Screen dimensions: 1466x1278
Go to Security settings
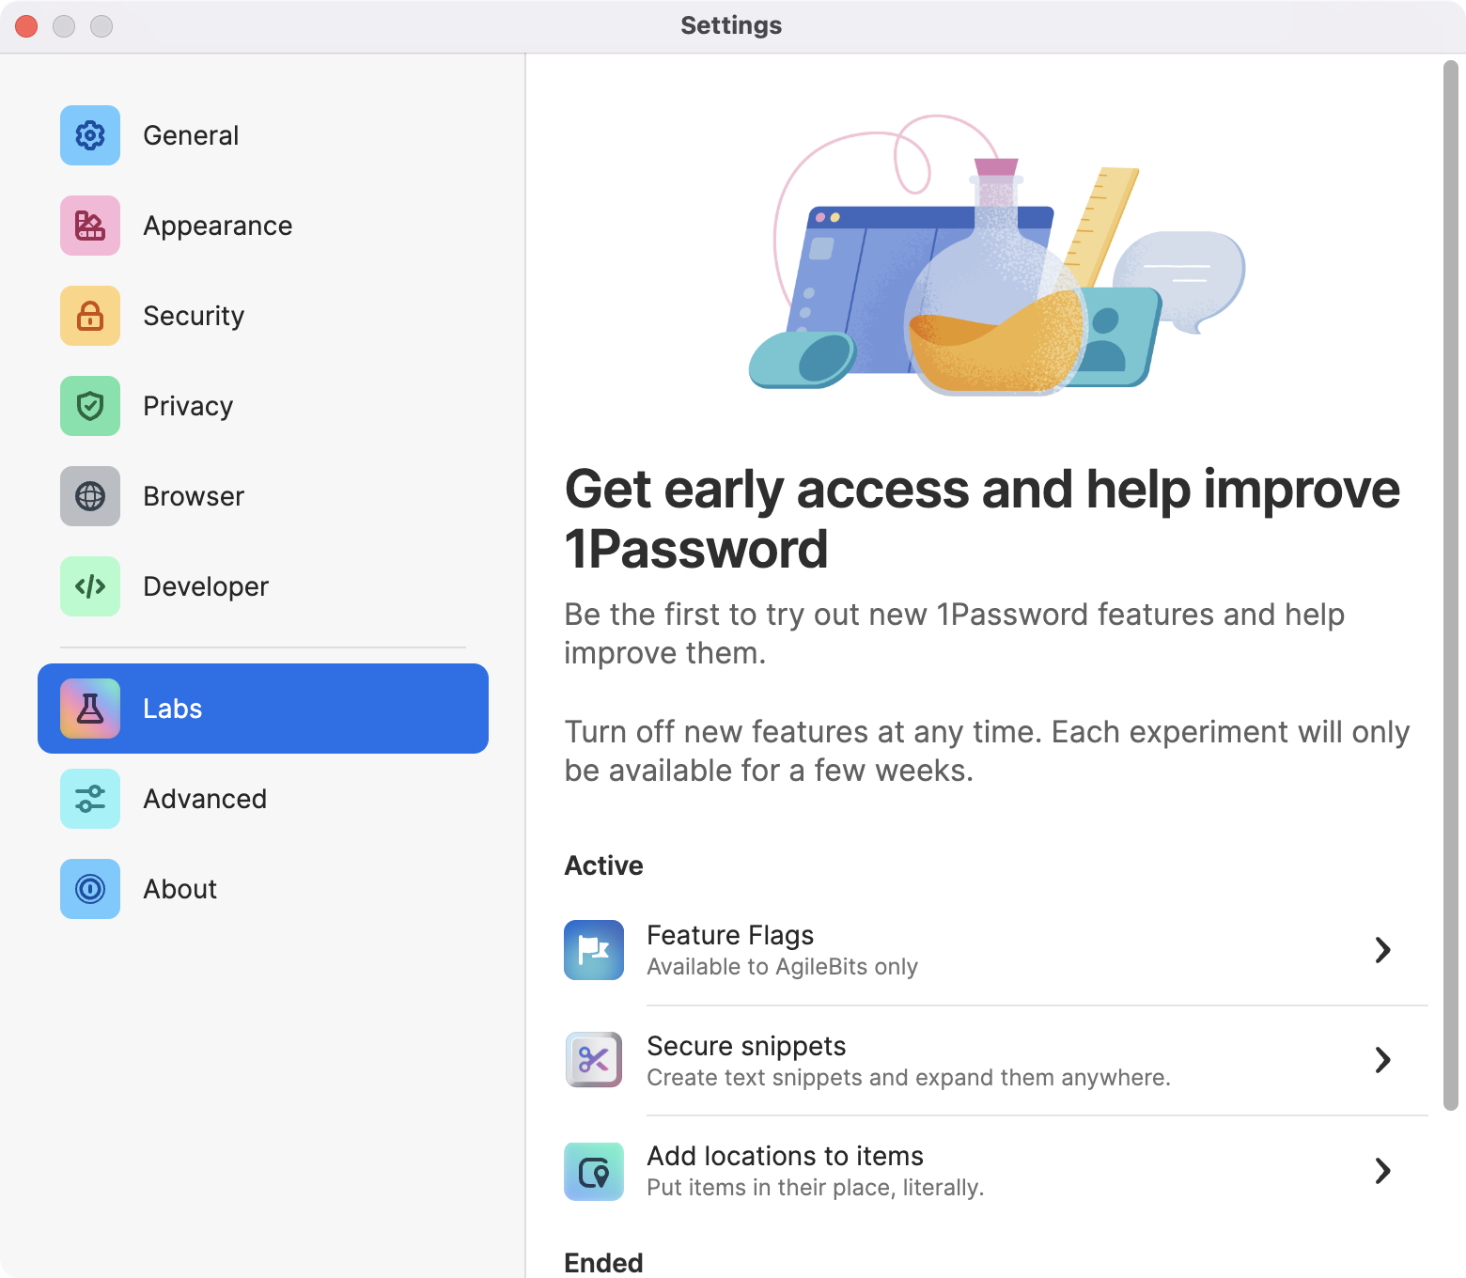point(263,316)
